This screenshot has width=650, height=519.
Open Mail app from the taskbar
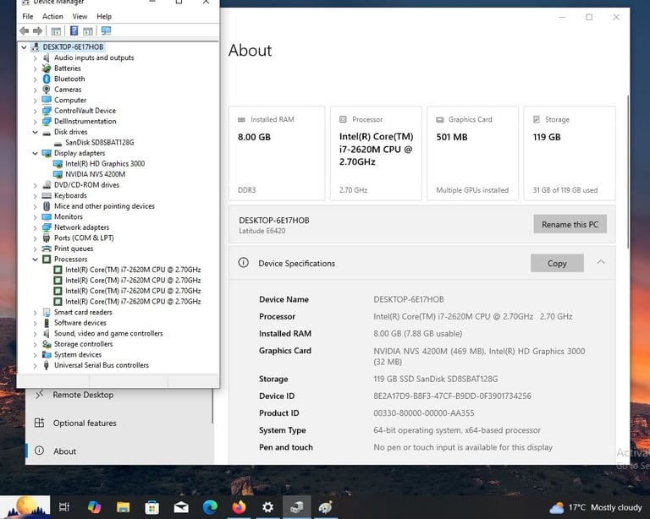[181, 507]
